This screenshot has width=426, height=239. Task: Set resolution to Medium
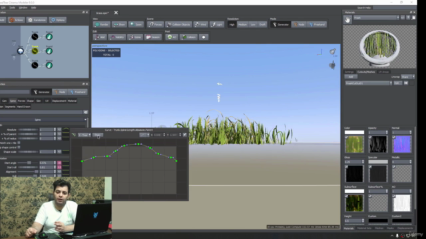(242, 25)
